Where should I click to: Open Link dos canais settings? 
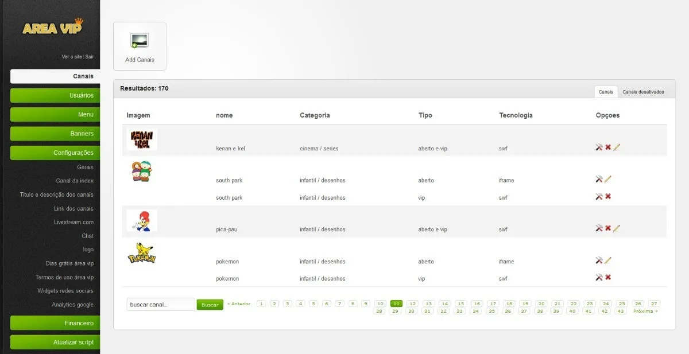(73, 208)
